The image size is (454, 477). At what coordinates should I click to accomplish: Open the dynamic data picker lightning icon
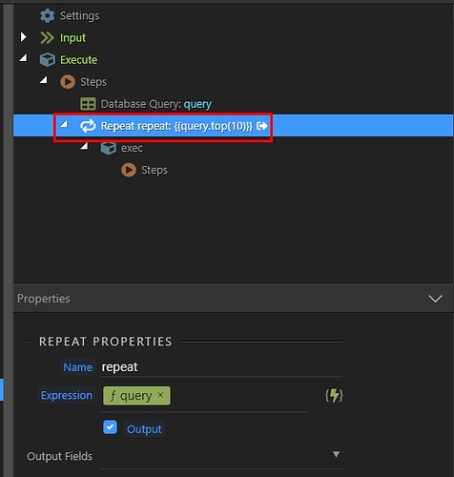click(334, 396)
